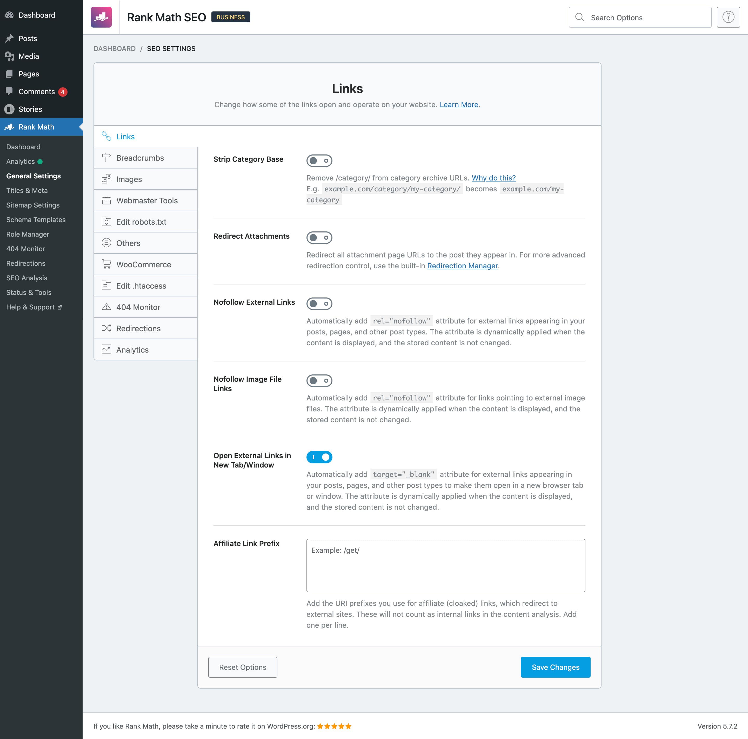Open the 'Why do this?' link
Viewport: 748px width, 739px height.
point(493,178)
